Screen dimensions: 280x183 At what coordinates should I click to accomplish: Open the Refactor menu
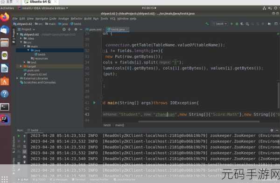tap(77, 19)
